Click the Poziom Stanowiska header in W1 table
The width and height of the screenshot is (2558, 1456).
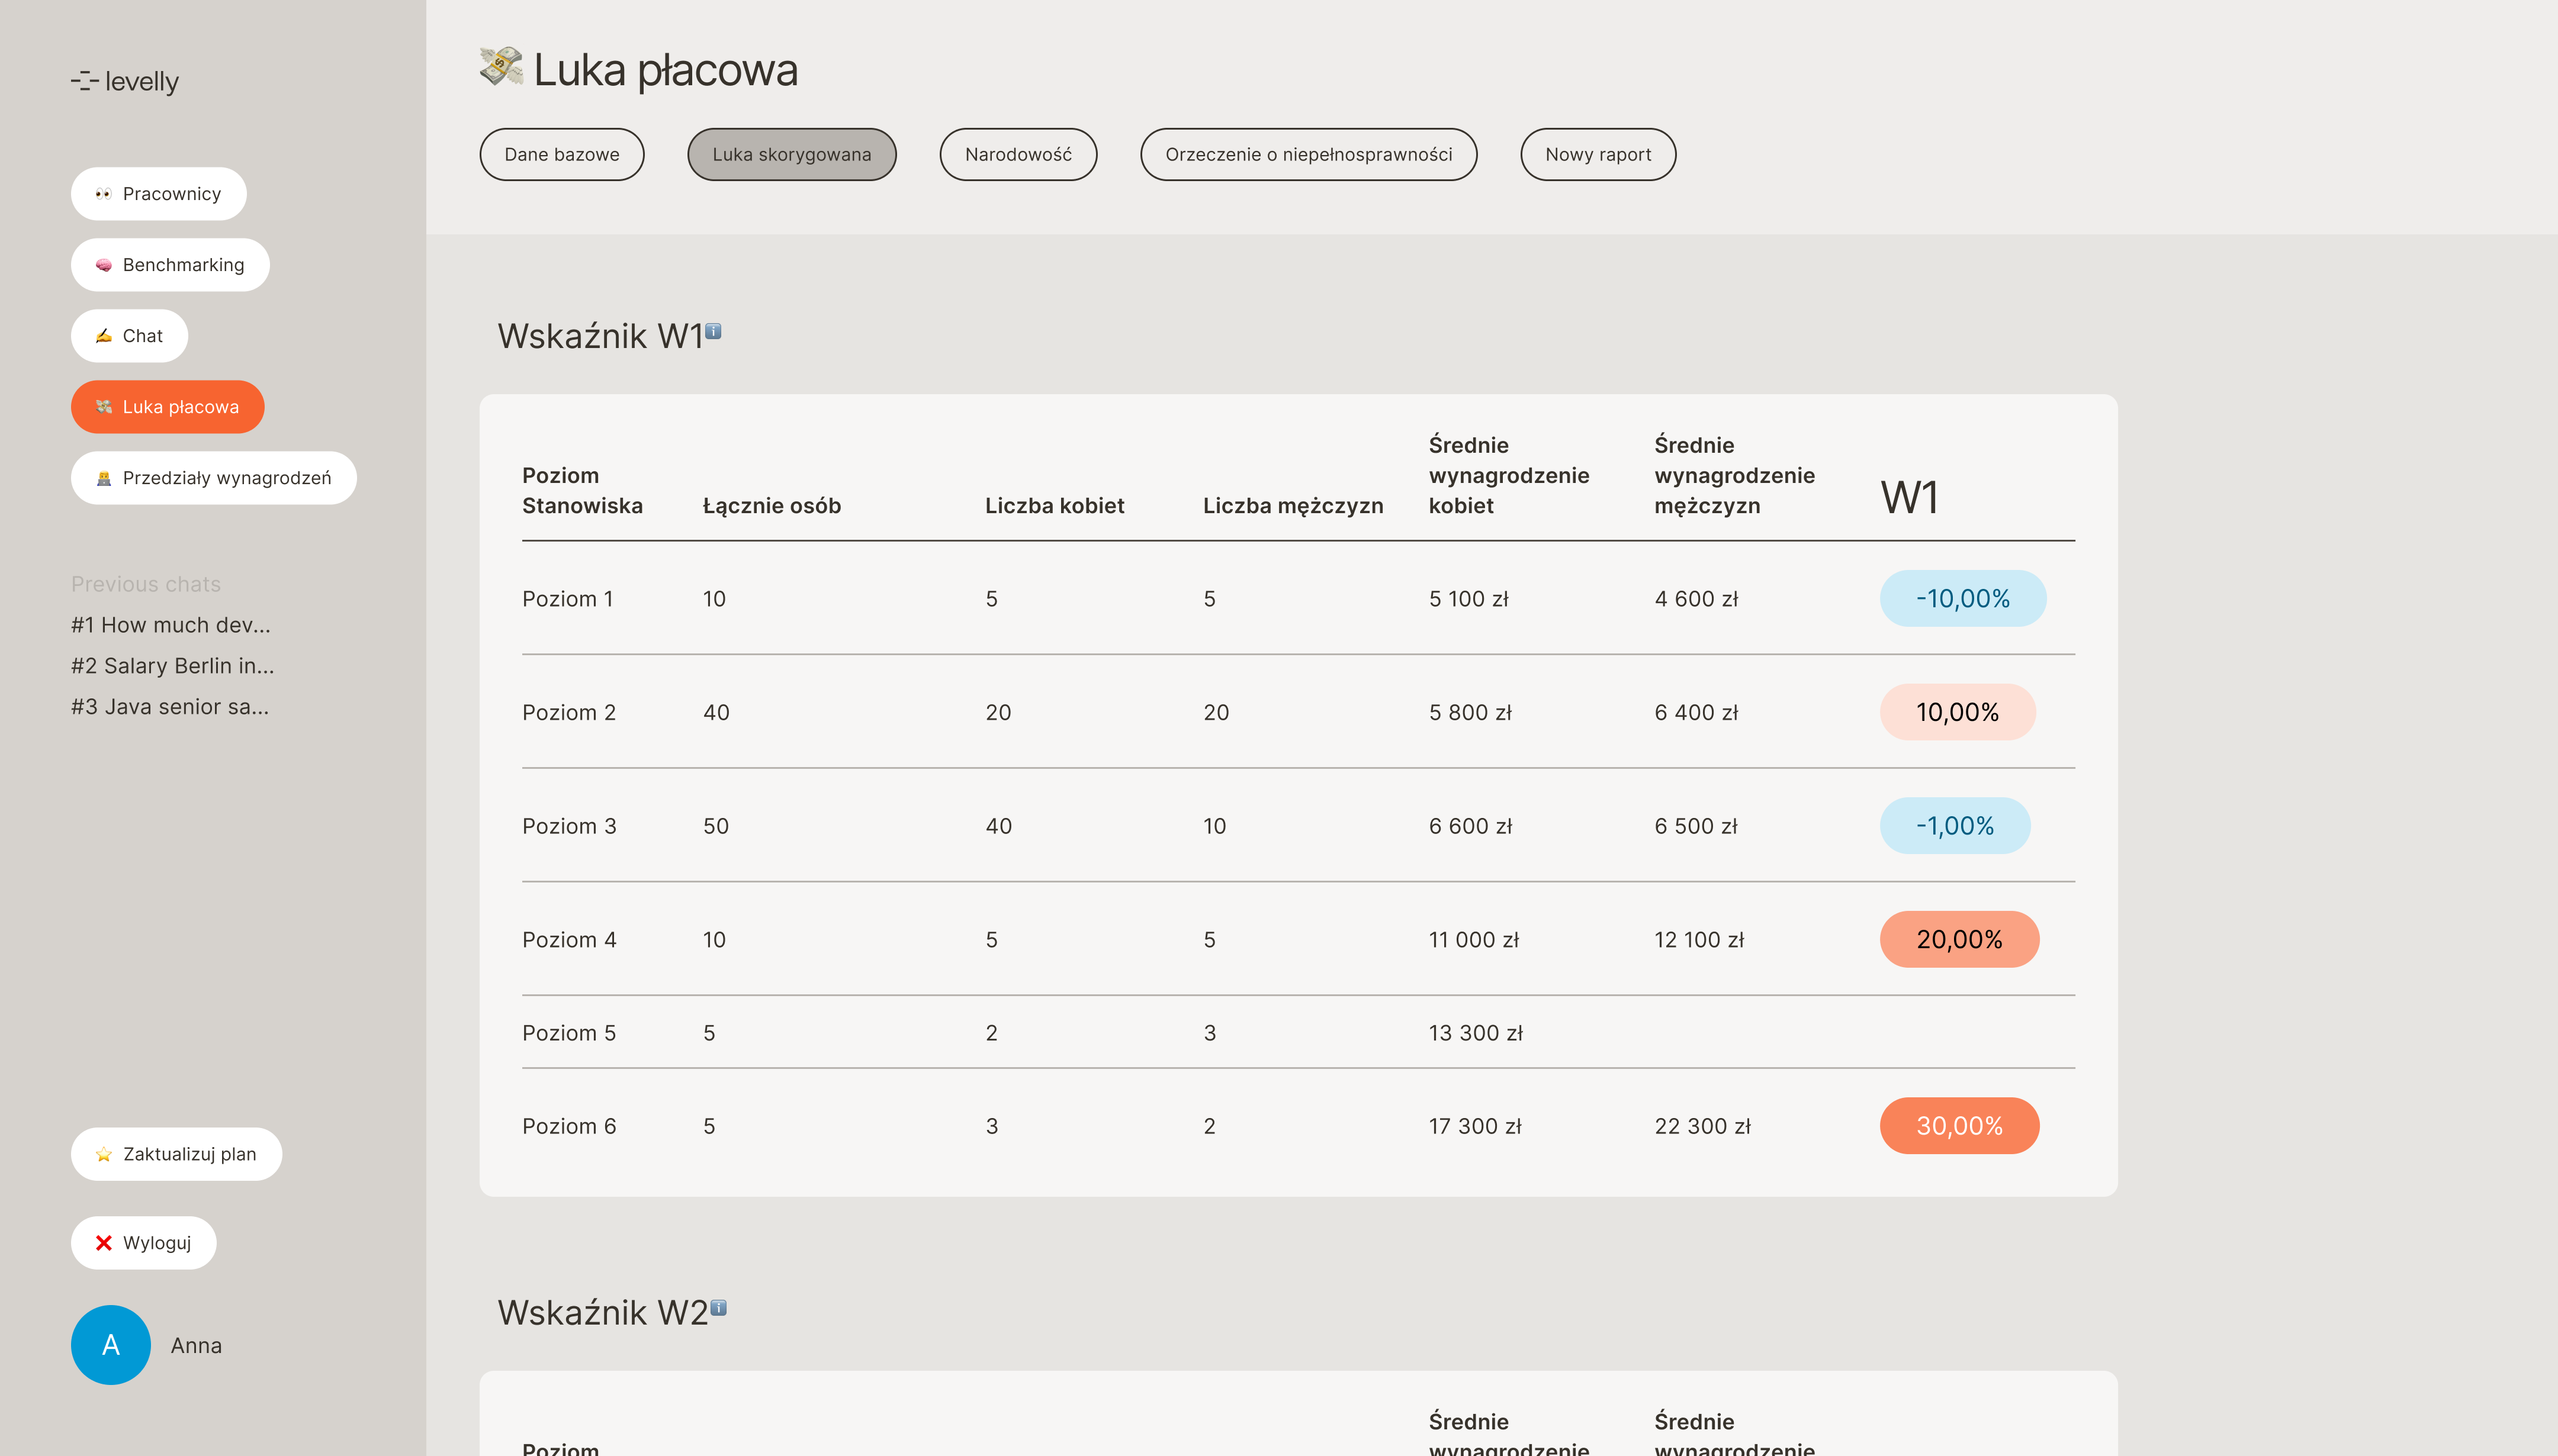[x=582, y=490]
